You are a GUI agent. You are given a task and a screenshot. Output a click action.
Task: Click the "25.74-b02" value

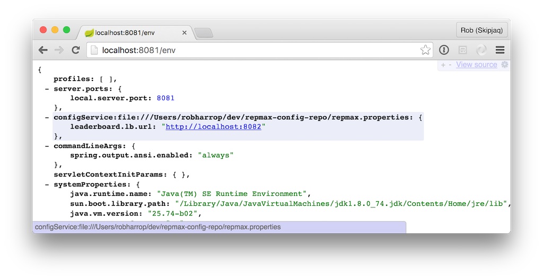point(172,213)
